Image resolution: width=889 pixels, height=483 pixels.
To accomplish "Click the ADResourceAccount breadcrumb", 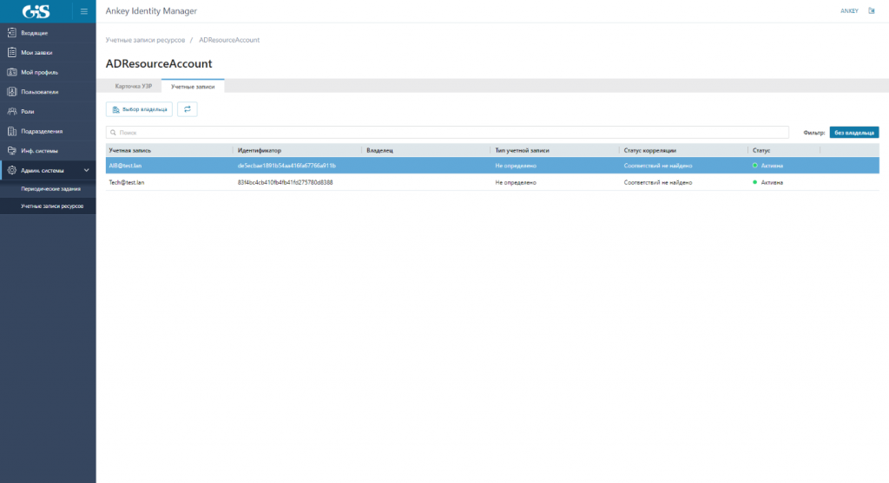I will click(x=229, y=40).
